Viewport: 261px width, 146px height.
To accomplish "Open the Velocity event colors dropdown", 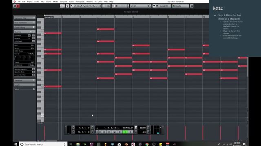I will click(x=180, y=6).
